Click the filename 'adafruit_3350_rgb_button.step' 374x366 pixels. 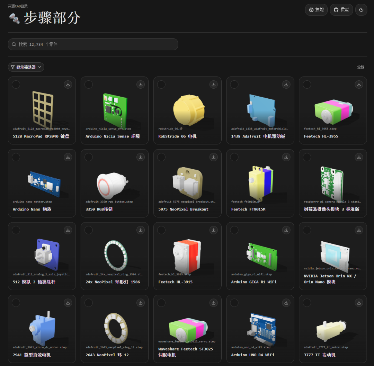[109, 202]
